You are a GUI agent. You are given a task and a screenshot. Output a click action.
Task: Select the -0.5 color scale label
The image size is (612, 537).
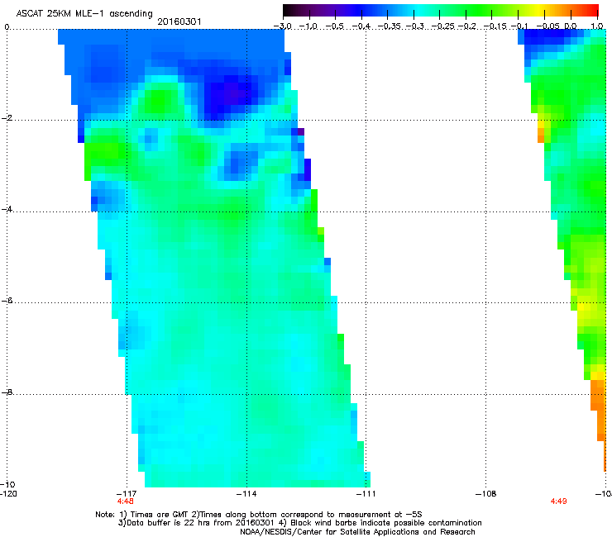(x=335, y=26)
